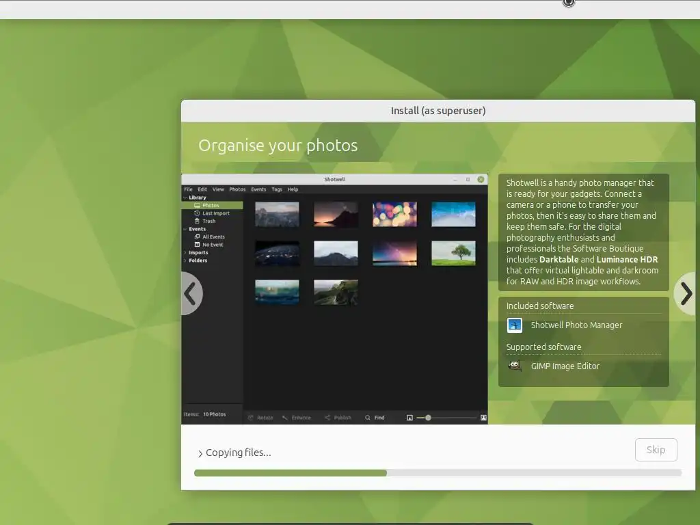Viewport: 700px width, 525px height.
Task: Expand the Imports tree in Shotwell preview
Action: (185, 253)
